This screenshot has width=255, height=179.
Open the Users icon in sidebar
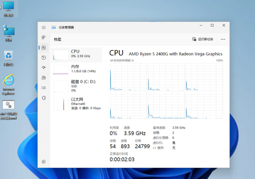[x=44, y=77]
